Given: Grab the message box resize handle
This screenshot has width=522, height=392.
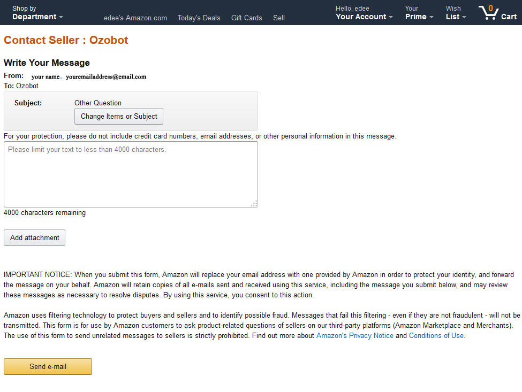Looking at the screenshot, I should 254,203.
